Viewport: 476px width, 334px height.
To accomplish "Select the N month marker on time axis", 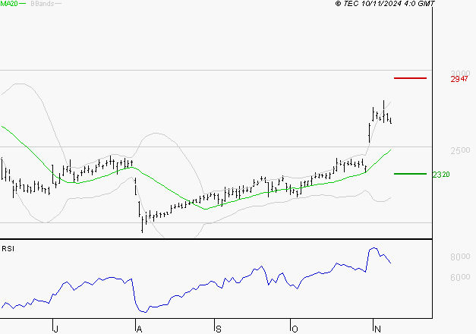I will [x=377, y=327].
